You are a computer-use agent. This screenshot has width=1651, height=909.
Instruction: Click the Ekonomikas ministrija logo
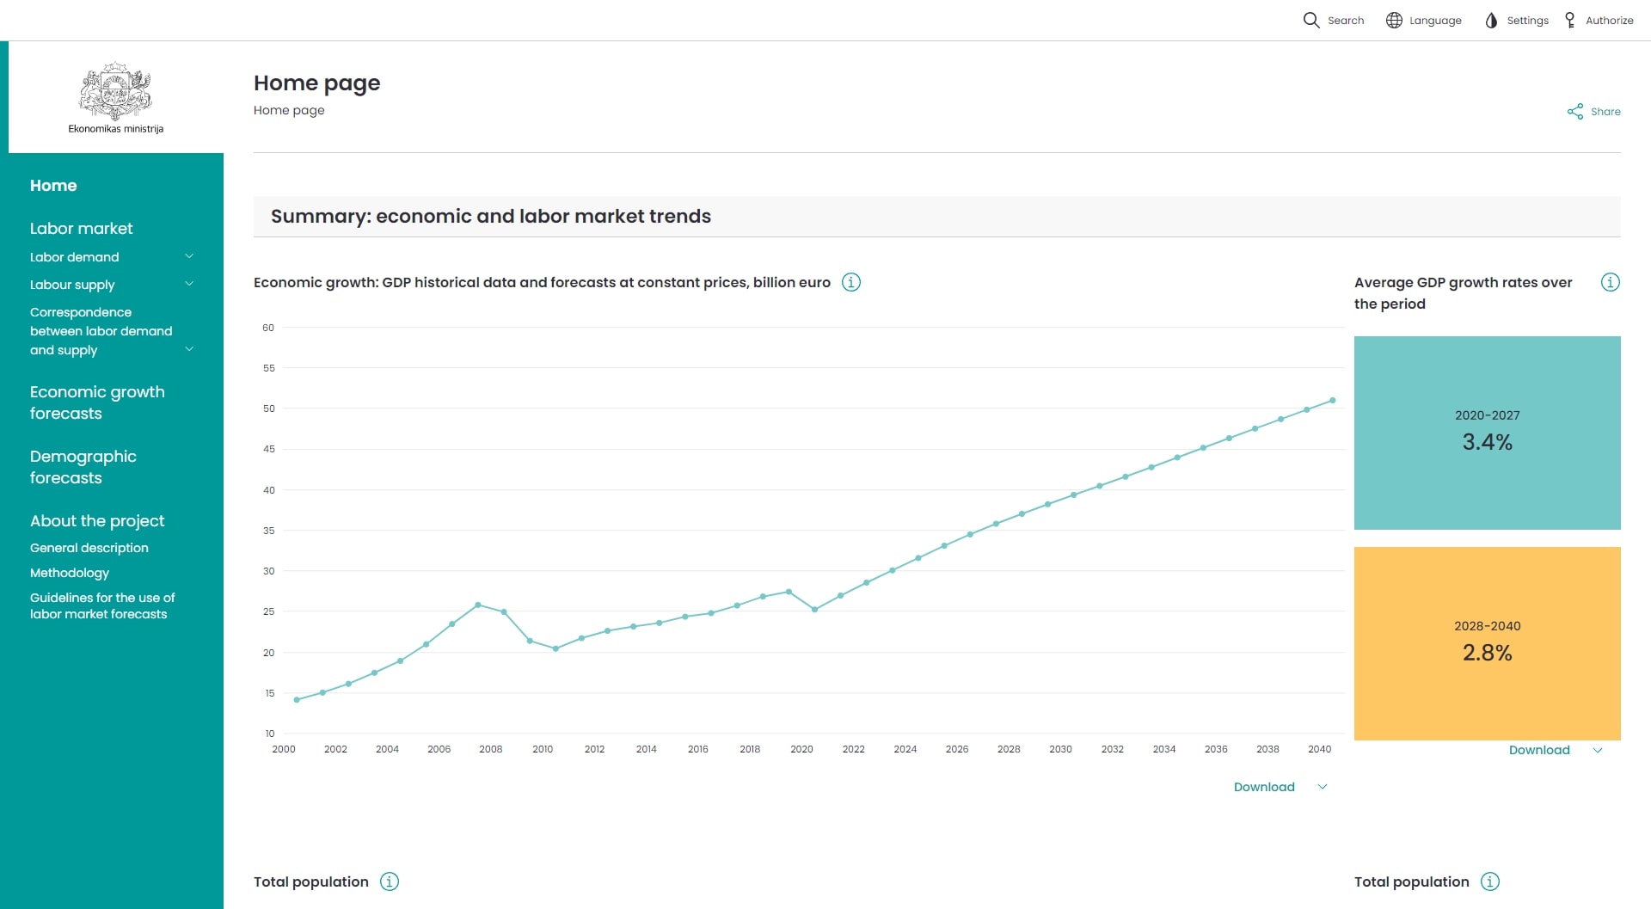click(x=116, y=97)
